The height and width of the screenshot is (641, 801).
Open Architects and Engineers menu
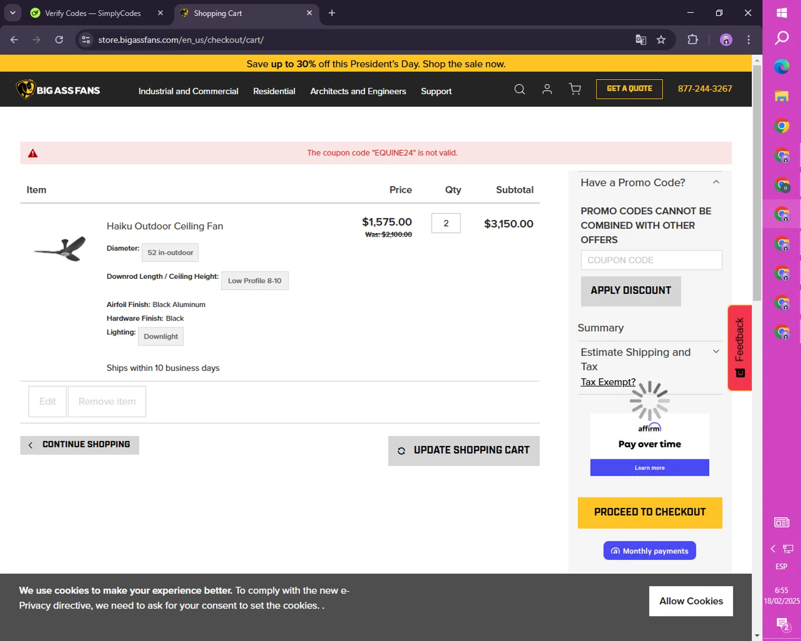(358, 91)
